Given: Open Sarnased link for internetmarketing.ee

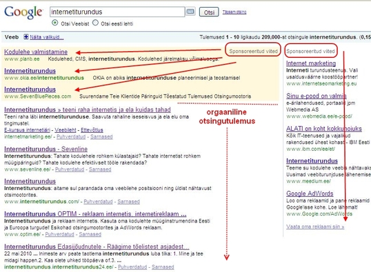Looking at the screenshot, I should click(101, 136).
